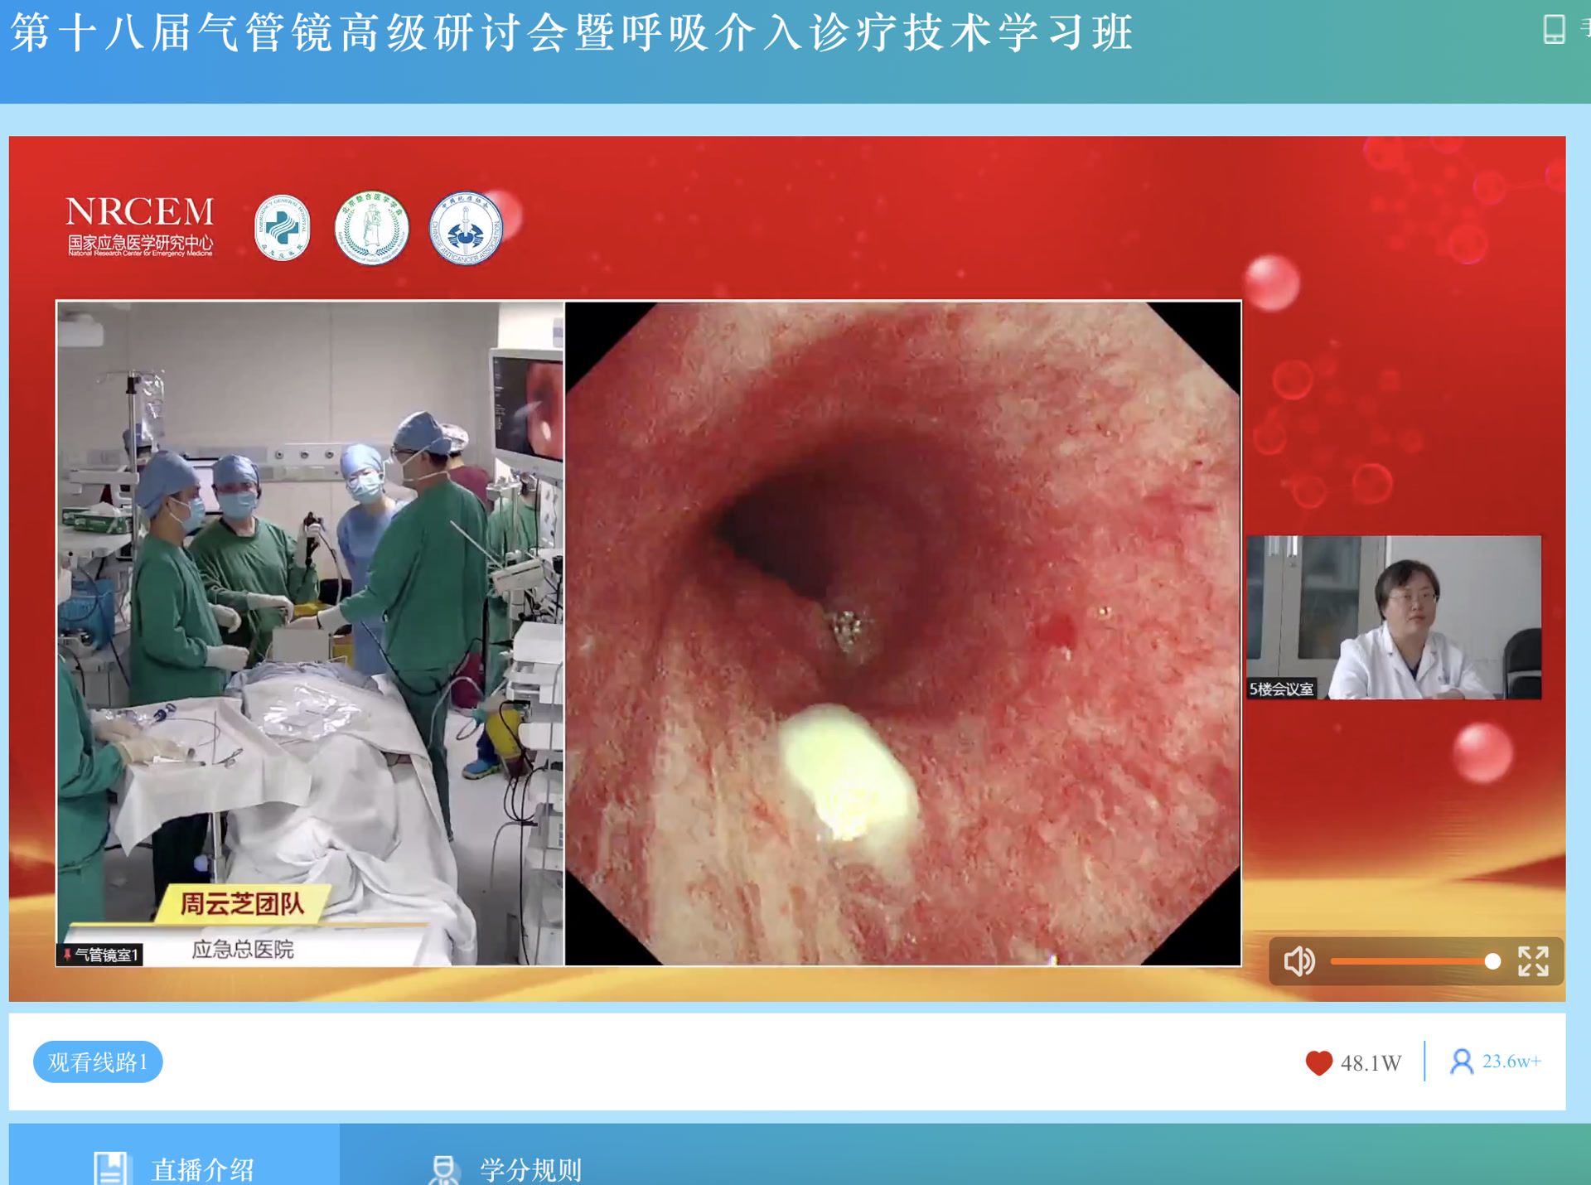Mute the live stream speaker icon

[1299, 961]
